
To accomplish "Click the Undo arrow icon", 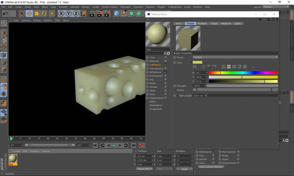I will [6, 13].
